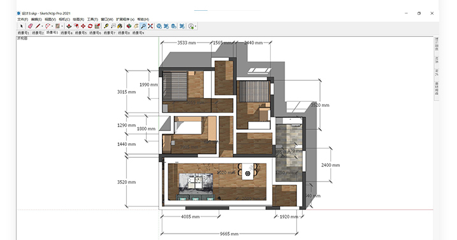This screenshot has width=457, height=240.
Task: Select the Orbit tool
Action: (129, 26)
